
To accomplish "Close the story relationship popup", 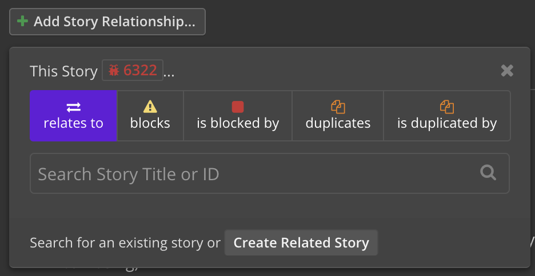I will point(506,70).
